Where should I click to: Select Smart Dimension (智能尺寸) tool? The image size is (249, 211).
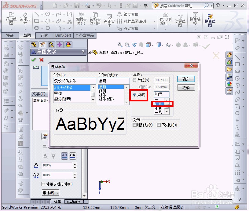[25, 19]
